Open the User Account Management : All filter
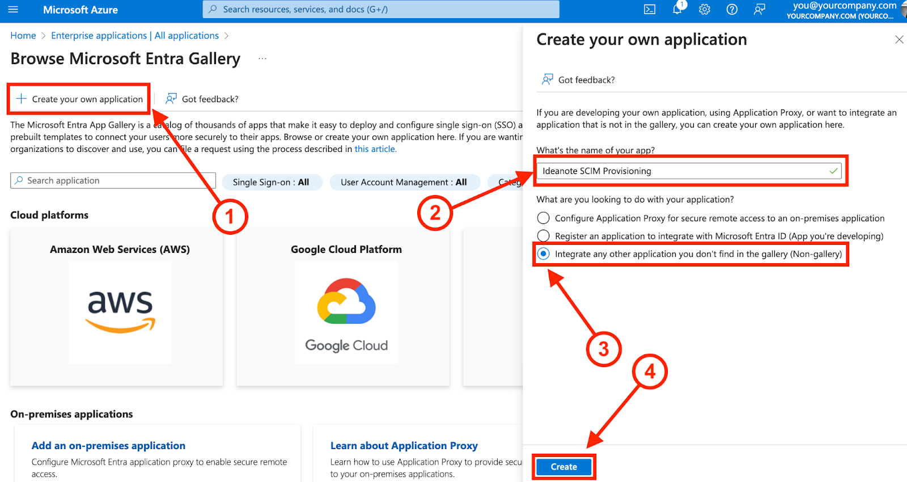Viewport: 907px width, 482px height. pyautogui.click(x=404, y=182)
